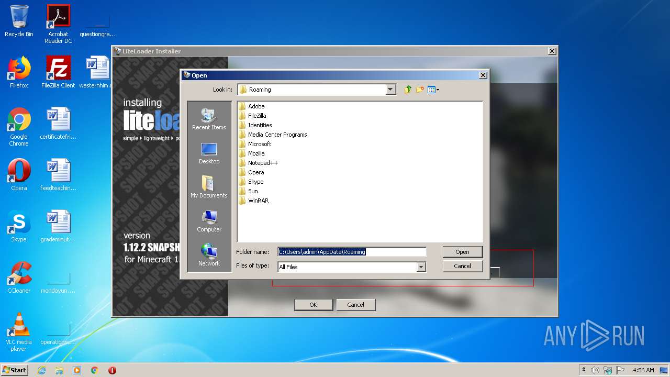
Task: Select Recycle Bin desktop icon
Action: click(x=19, y=21)
